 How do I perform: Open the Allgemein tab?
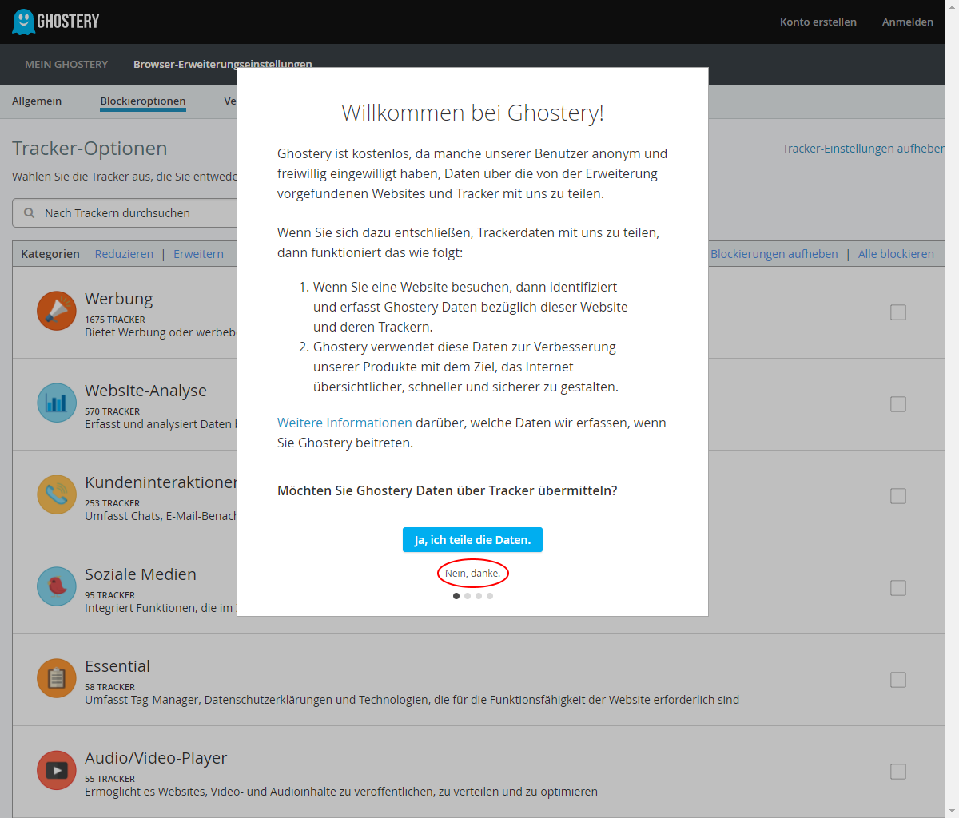[37, 101]
